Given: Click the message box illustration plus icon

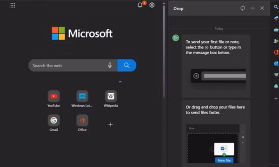Looking at the screenshot, I should click(x=196, y=76).
